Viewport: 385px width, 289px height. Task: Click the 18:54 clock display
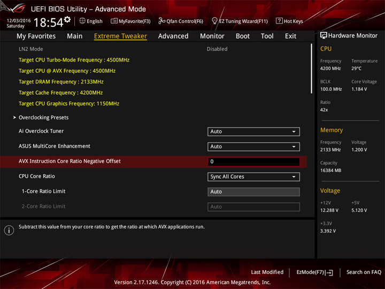coord(48,22)
